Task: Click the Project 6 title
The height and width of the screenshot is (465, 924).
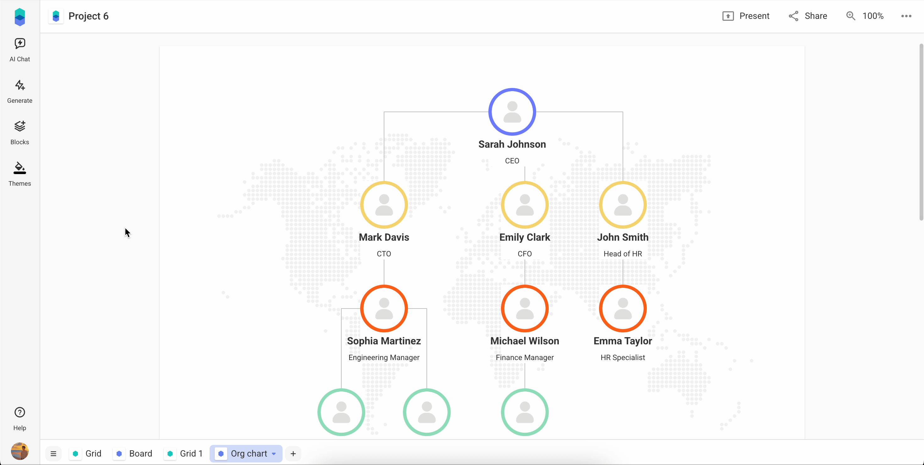Action: coord(88,16)
